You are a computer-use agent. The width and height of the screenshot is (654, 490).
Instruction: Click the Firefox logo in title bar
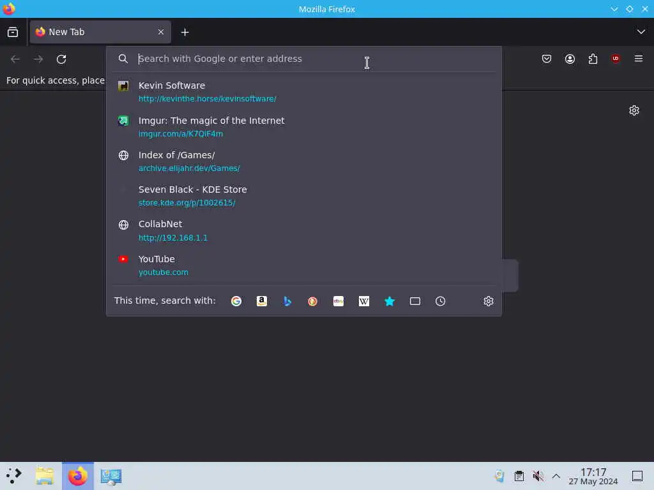9,9
